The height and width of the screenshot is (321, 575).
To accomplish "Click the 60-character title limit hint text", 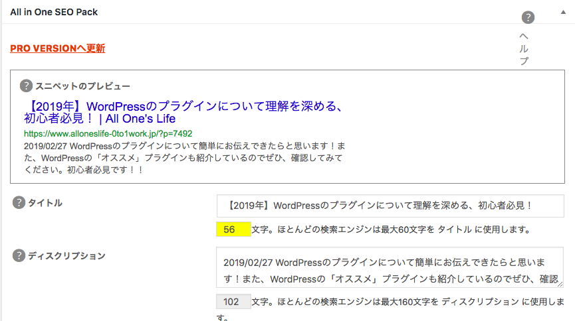I will point(392,230).
